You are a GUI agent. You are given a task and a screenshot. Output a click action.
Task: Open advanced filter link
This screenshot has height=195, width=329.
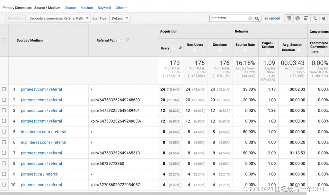tap(272, 18)
